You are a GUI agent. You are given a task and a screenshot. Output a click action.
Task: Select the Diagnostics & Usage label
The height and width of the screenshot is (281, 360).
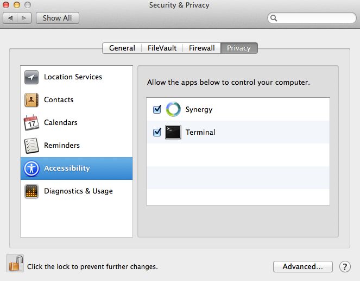click(78, 191)
